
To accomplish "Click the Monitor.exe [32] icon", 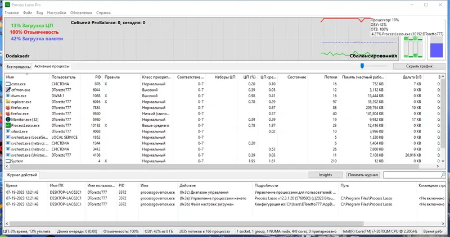I will pyautogui.click(x=8, y=120).
